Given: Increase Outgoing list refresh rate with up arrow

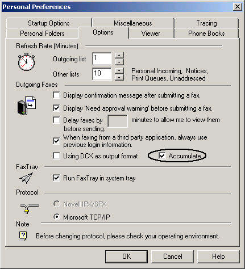Looking at the screenshot, I should [x=119, y=56].
